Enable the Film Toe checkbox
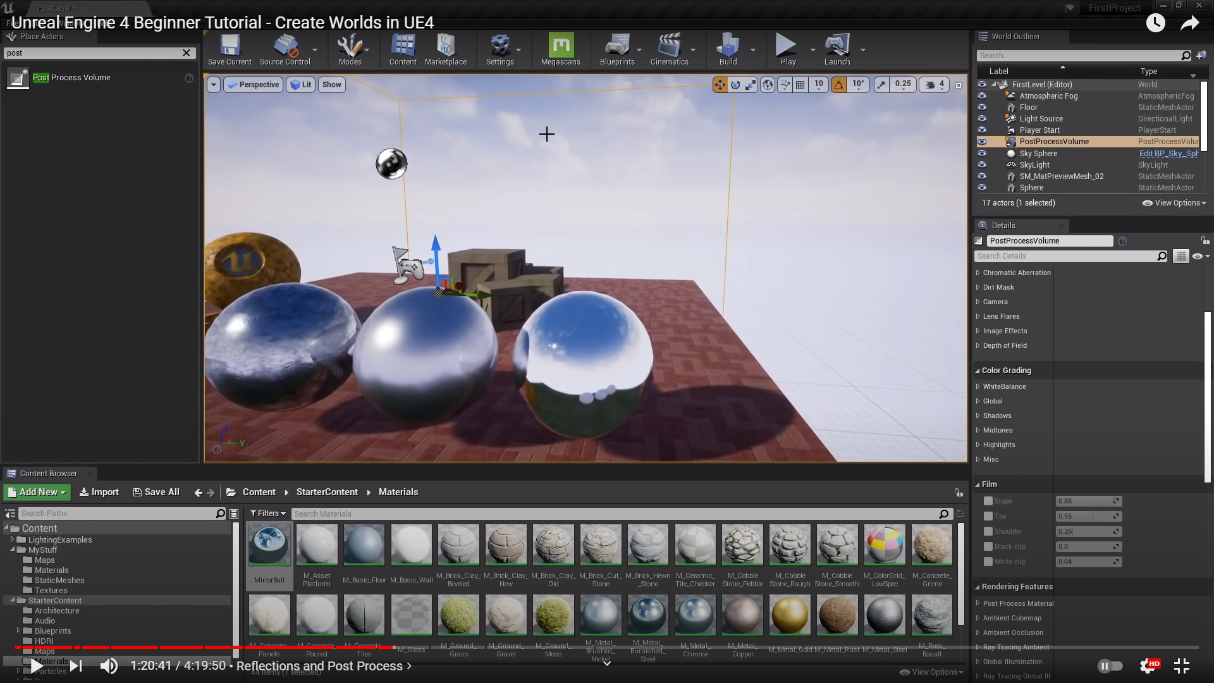 (988, 516)
